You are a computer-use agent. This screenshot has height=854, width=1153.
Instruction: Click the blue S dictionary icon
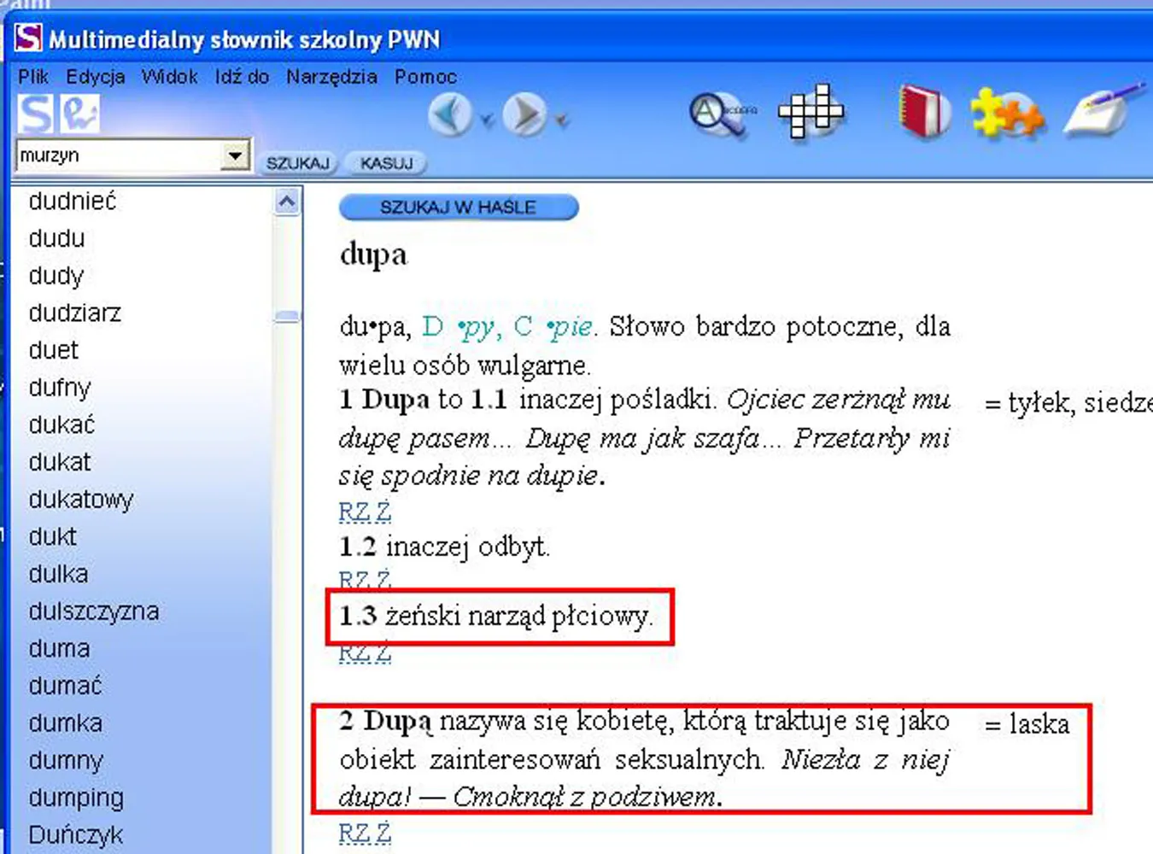pyautogui.click(x=35, y=114)
